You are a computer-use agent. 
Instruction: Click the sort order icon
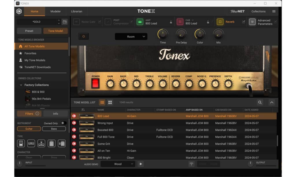83,110
